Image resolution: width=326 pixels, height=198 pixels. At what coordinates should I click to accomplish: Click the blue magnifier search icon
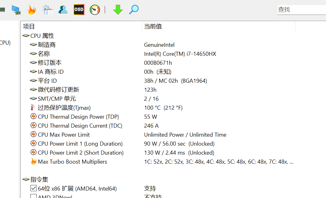[x=134, y=10]
